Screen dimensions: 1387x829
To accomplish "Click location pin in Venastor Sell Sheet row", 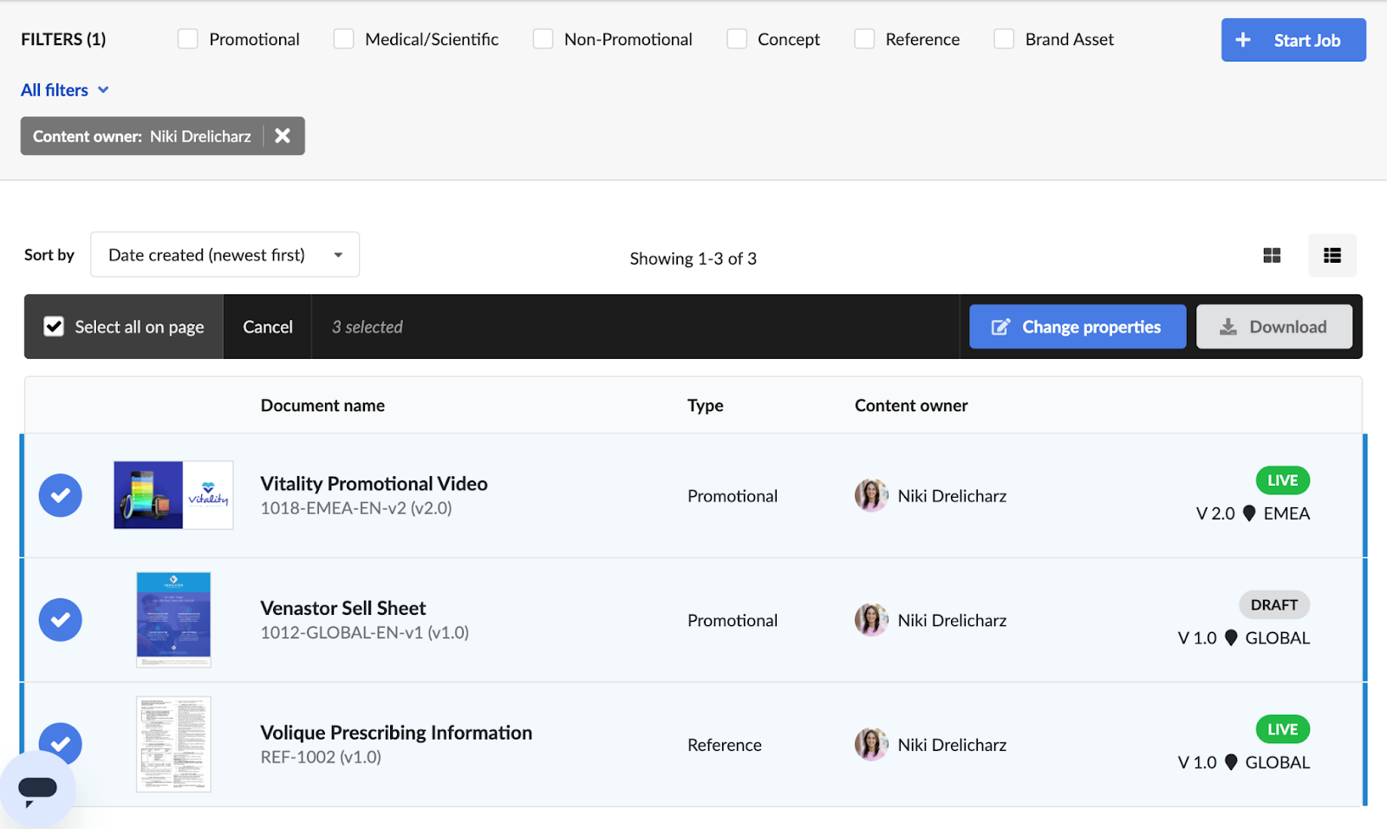I will (x=1231, y=637).
